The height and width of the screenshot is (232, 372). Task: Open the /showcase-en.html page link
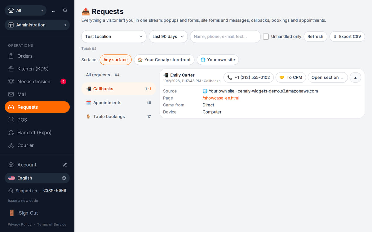pos(220,98)
